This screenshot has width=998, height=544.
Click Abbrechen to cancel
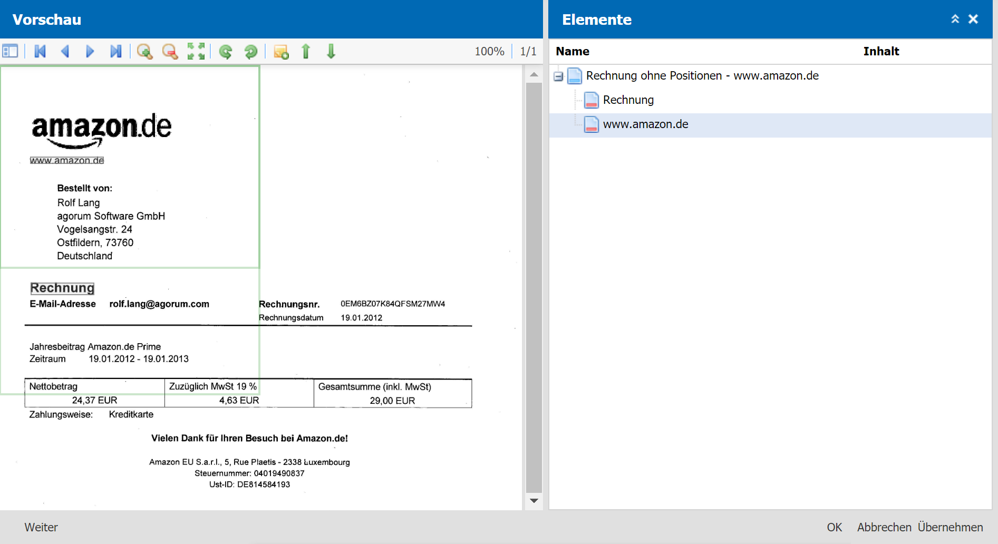coord(884,527)
